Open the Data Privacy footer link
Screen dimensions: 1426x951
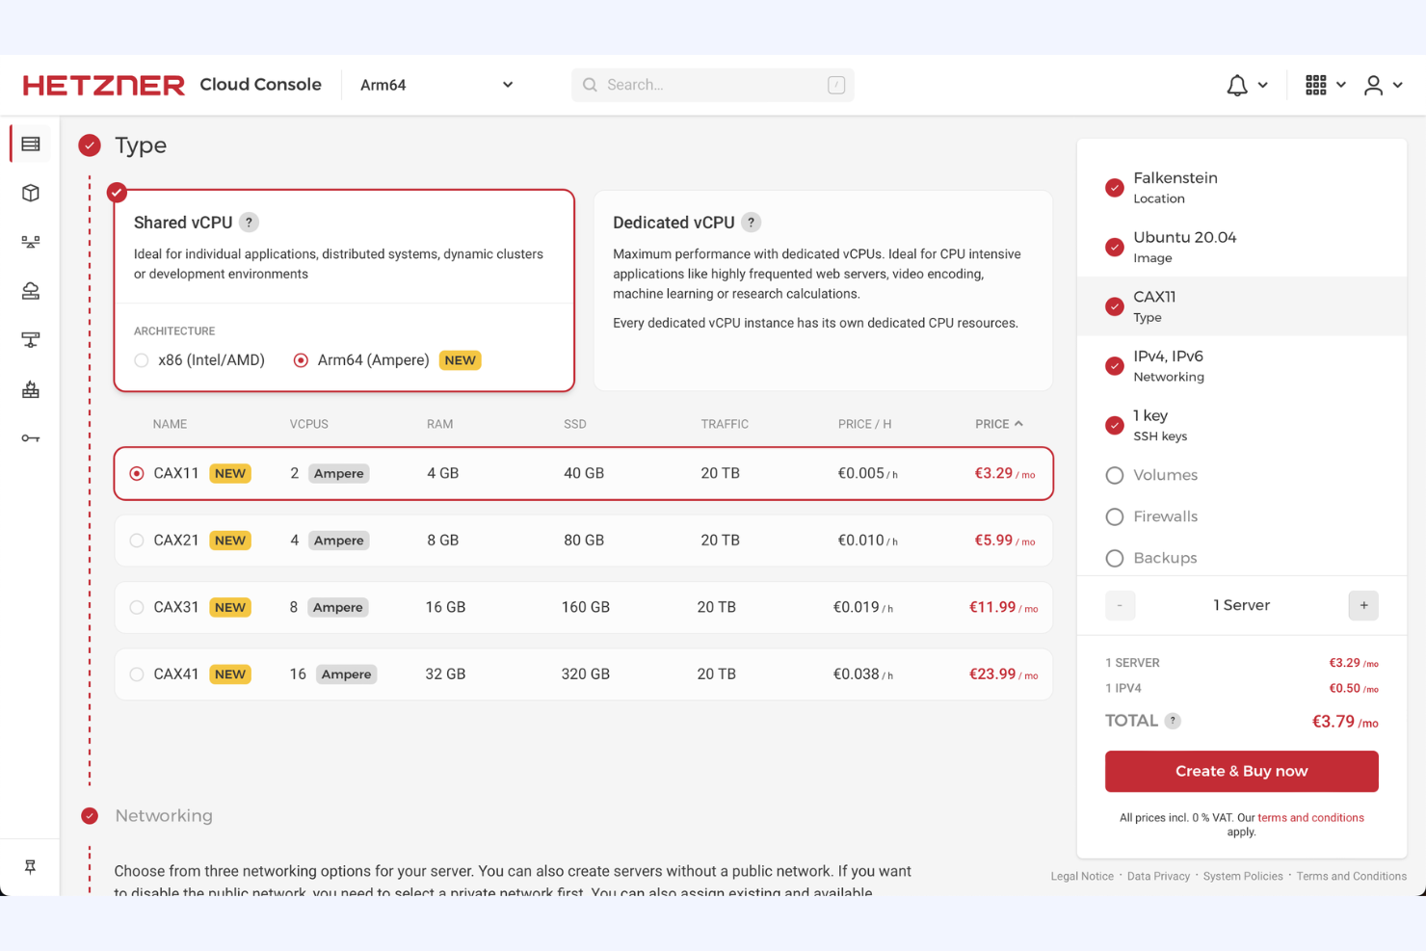[1158, 876]
